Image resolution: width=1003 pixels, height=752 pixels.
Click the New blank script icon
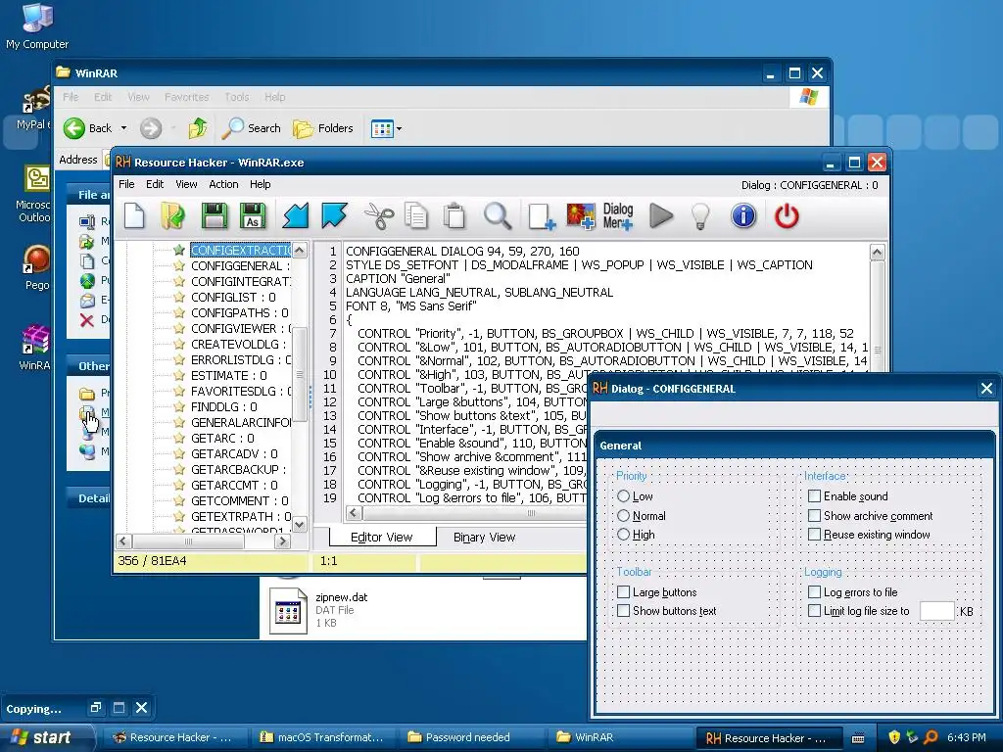coord(134,215)
